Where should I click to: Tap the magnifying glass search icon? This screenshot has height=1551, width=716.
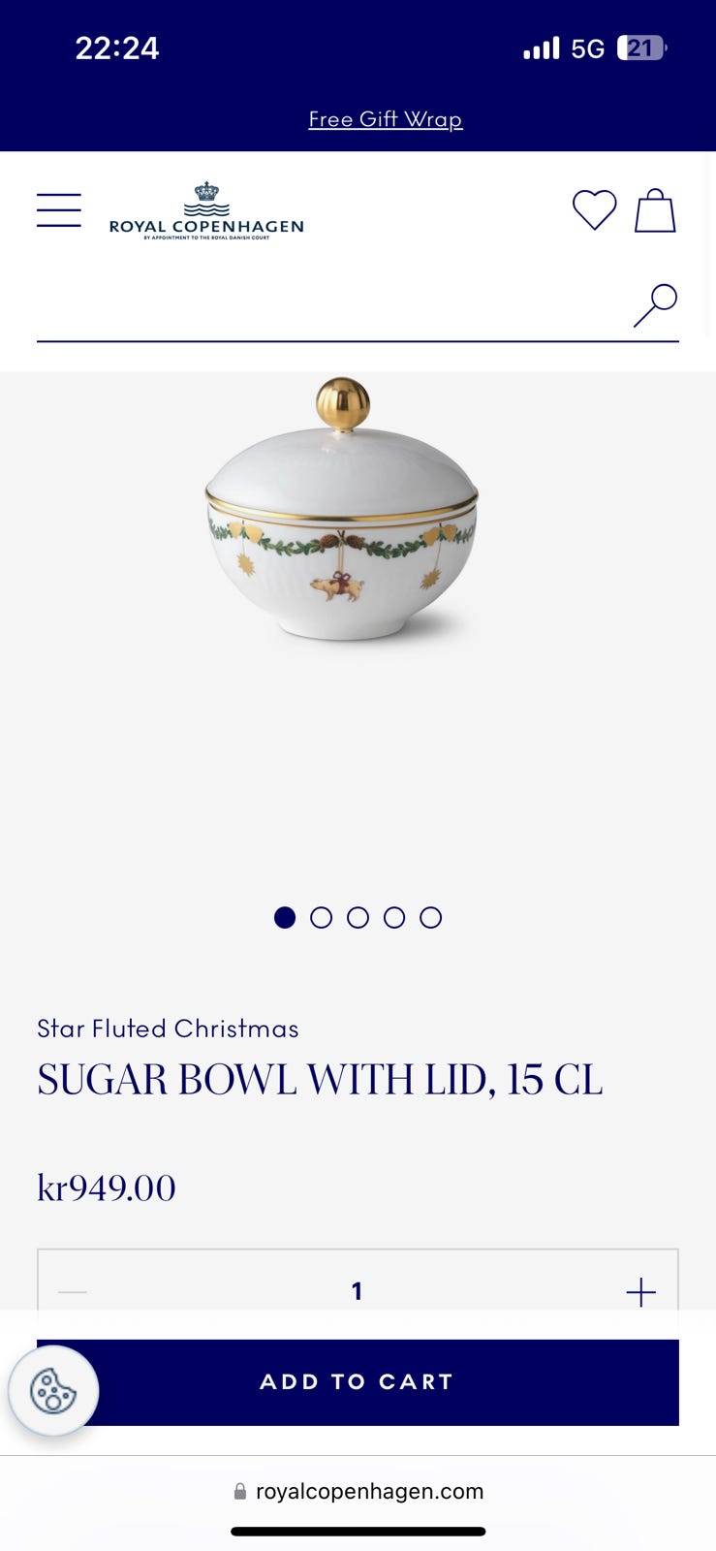[656, 305]
